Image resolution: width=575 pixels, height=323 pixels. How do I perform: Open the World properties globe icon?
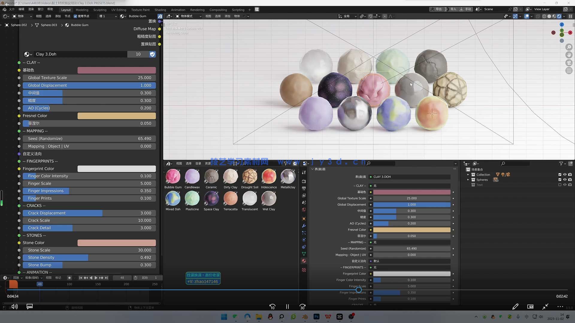click(304, 210)
